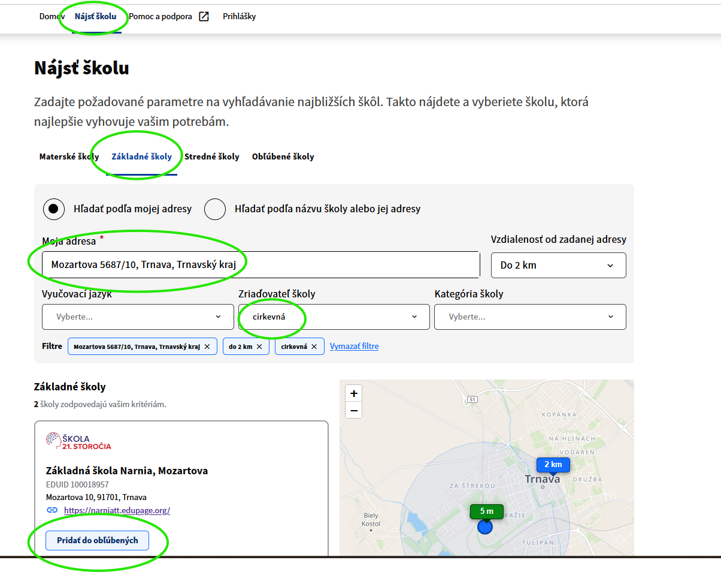721x572 pixels.
Task: Switch to the Stredné školy tab
Action: tap(211, 156)
